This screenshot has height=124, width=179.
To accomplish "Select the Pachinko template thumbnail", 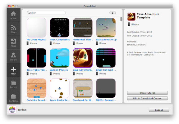I will click(37, 88).
